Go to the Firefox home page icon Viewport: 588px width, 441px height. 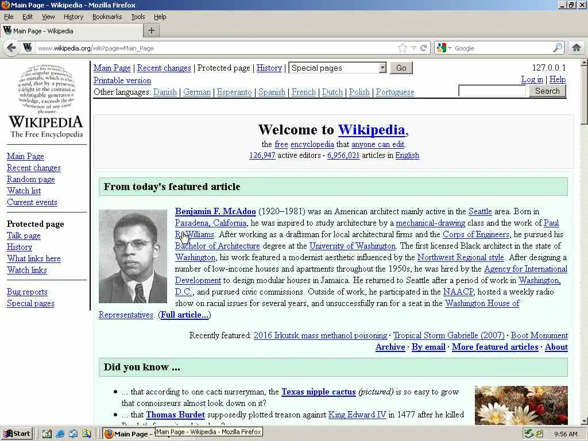(x=577, y=48)
